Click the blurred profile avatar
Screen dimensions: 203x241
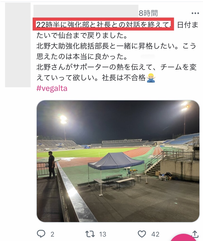(x=18, y=45)
